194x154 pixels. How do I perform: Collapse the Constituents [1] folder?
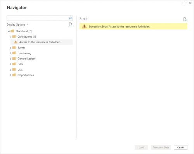click(10, 37)
